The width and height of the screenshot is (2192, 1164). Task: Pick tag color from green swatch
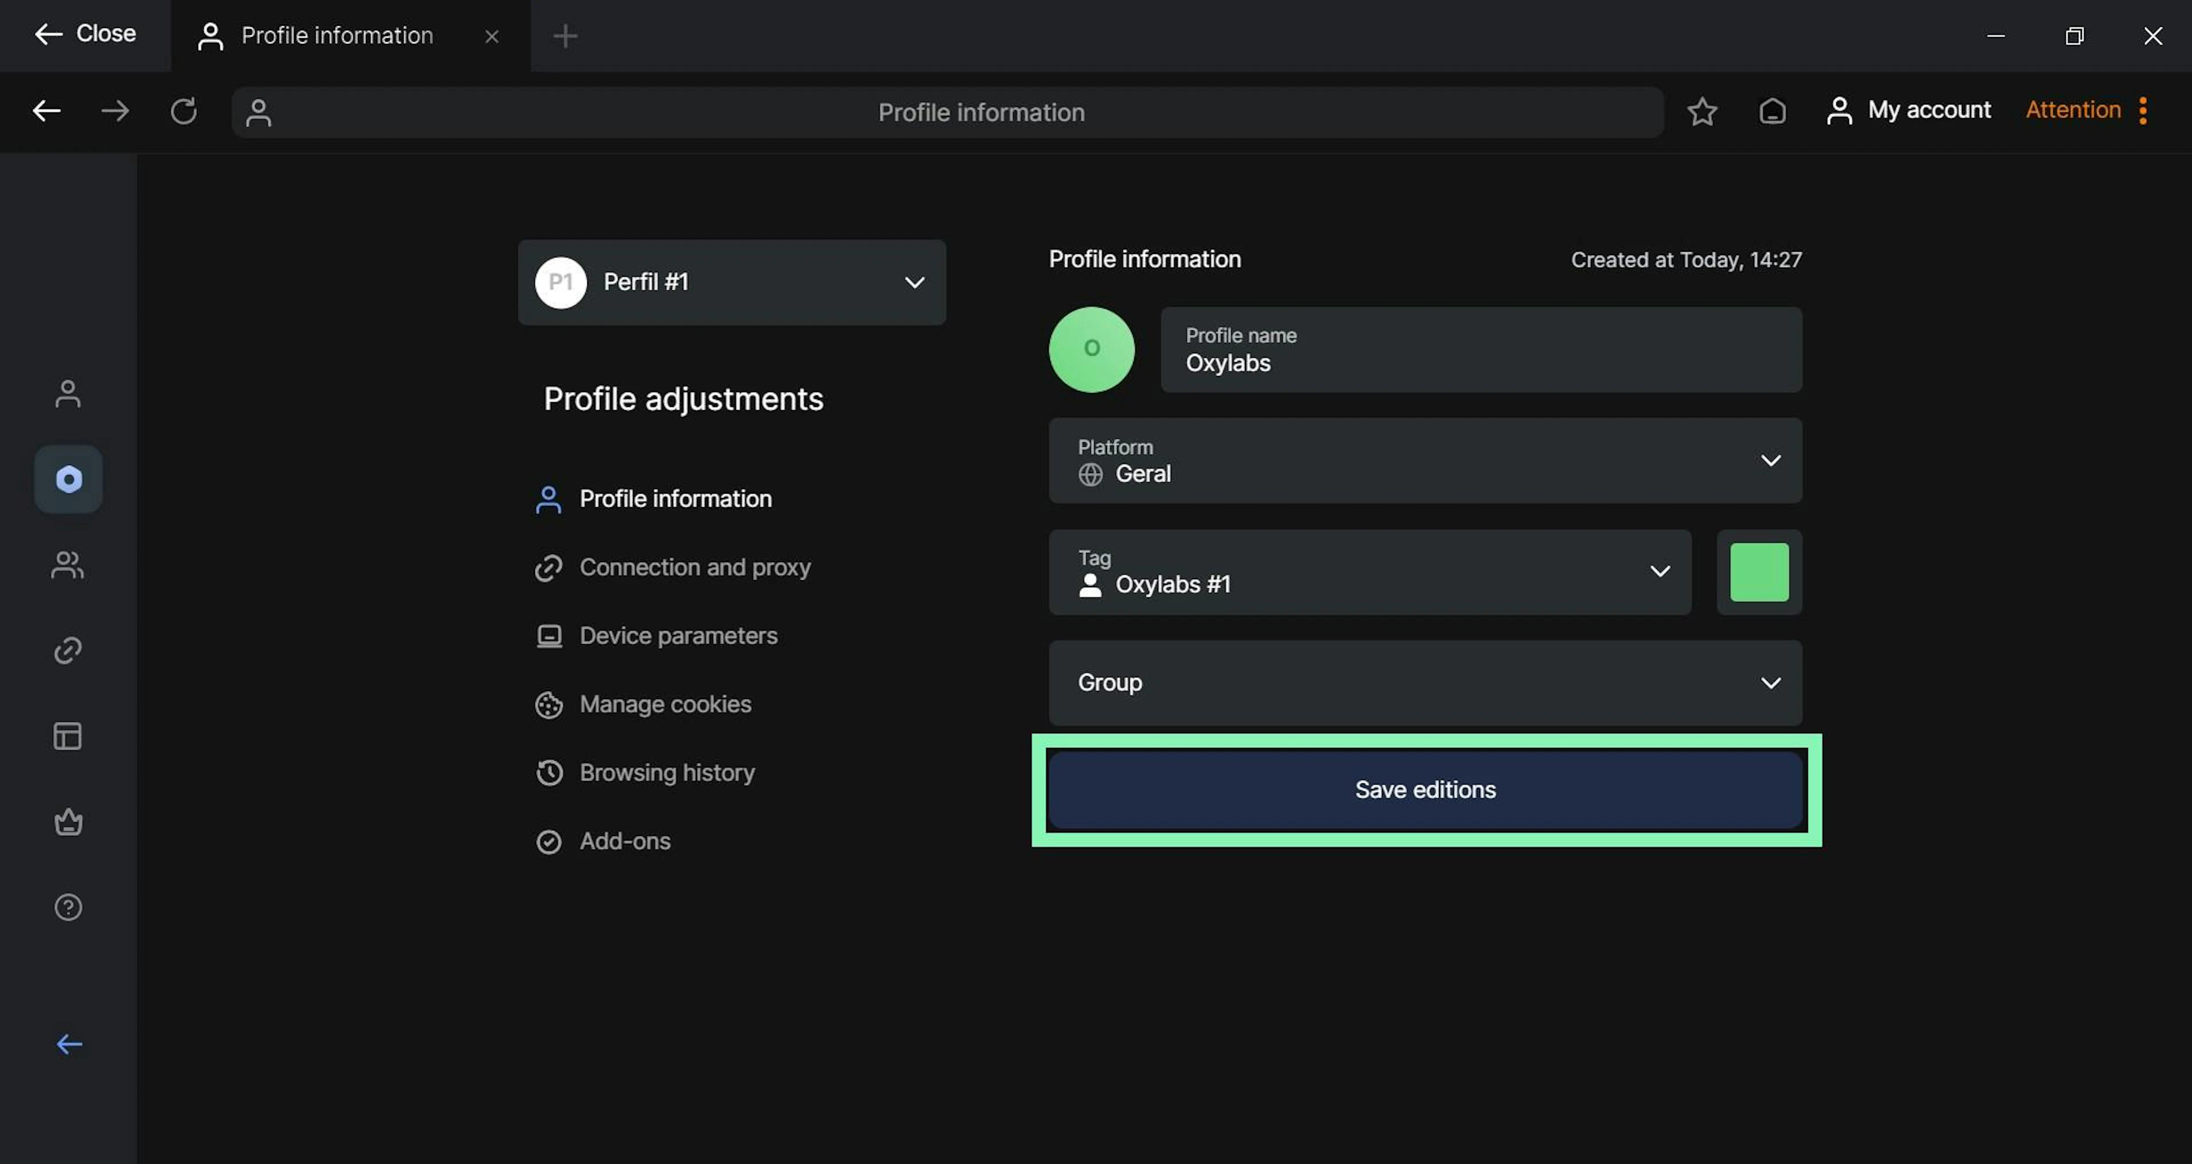pos(1759,572)
